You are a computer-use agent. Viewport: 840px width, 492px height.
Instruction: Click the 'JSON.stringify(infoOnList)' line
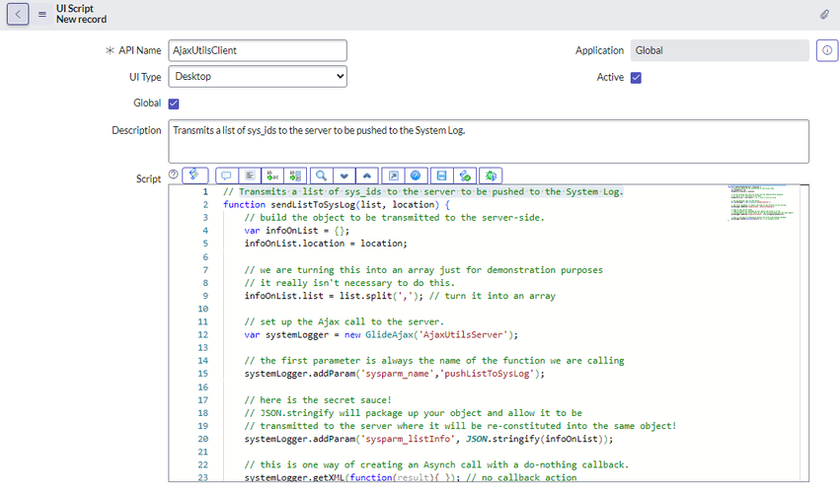pos(428,439)
